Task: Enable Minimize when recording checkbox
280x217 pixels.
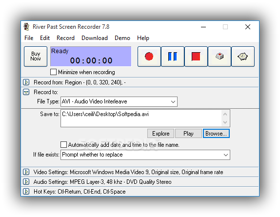Action: click(x=53, y=72)
